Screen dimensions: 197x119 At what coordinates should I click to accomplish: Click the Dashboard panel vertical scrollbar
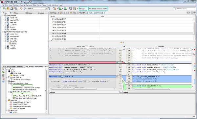pyautogui.click(x=46, y=90)
